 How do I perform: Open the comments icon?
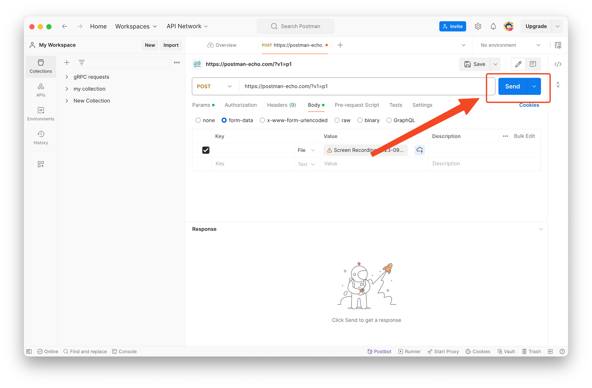click(x=533, y=64)
